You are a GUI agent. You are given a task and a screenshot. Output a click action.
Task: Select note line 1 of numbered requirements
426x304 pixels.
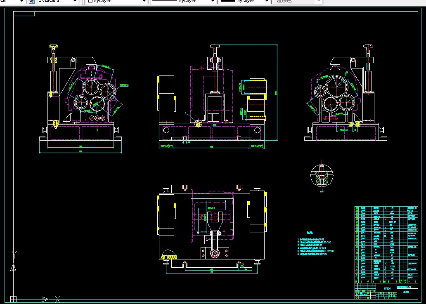[x=311, y=239]
